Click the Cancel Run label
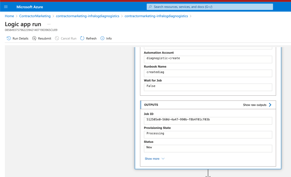 click(x=69, y=39)
